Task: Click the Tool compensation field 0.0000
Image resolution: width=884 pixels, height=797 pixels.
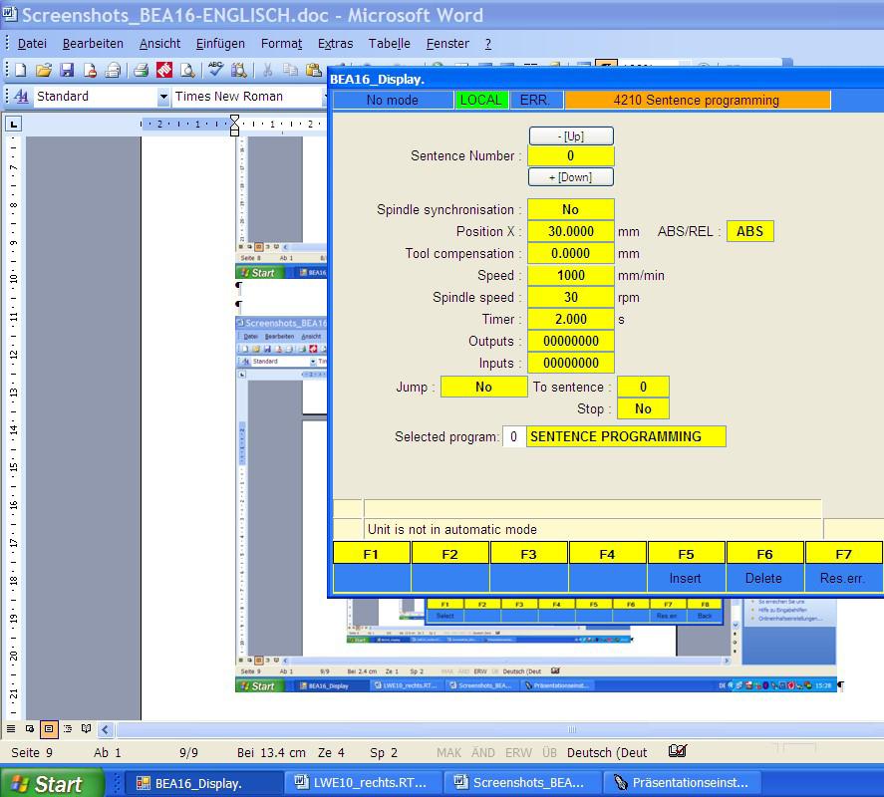Action: [570, 254]
